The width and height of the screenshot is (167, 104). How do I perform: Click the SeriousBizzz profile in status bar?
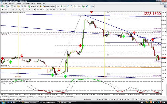coord(87,99)
